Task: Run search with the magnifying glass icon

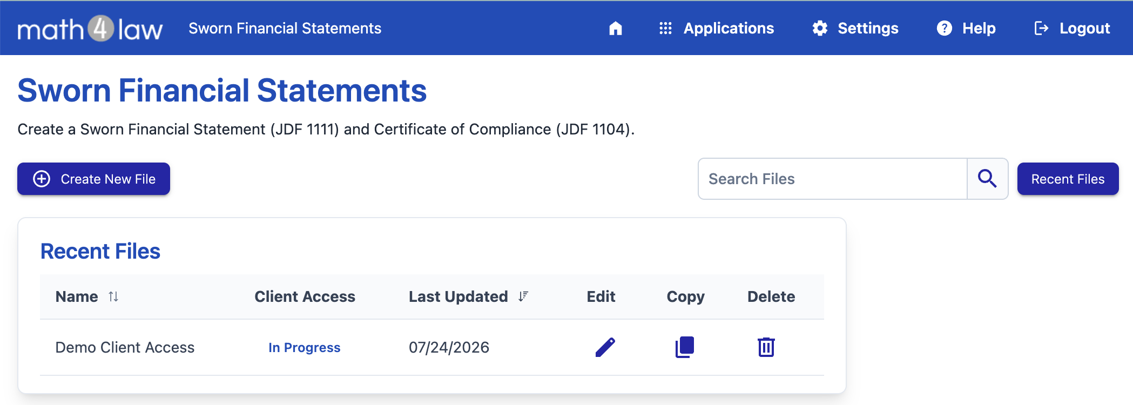Action: (x=987, y=179)
